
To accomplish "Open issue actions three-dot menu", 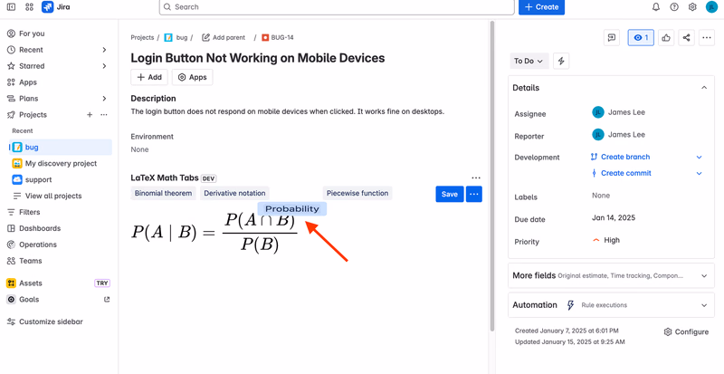I will [x=707, y=38].
